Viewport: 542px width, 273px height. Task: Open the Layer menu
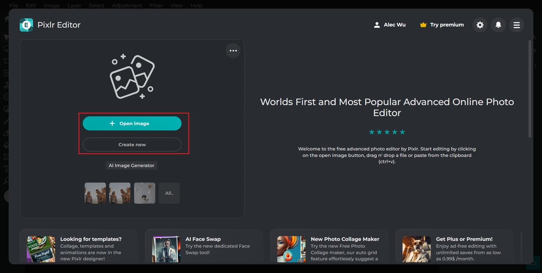point(75,5)
